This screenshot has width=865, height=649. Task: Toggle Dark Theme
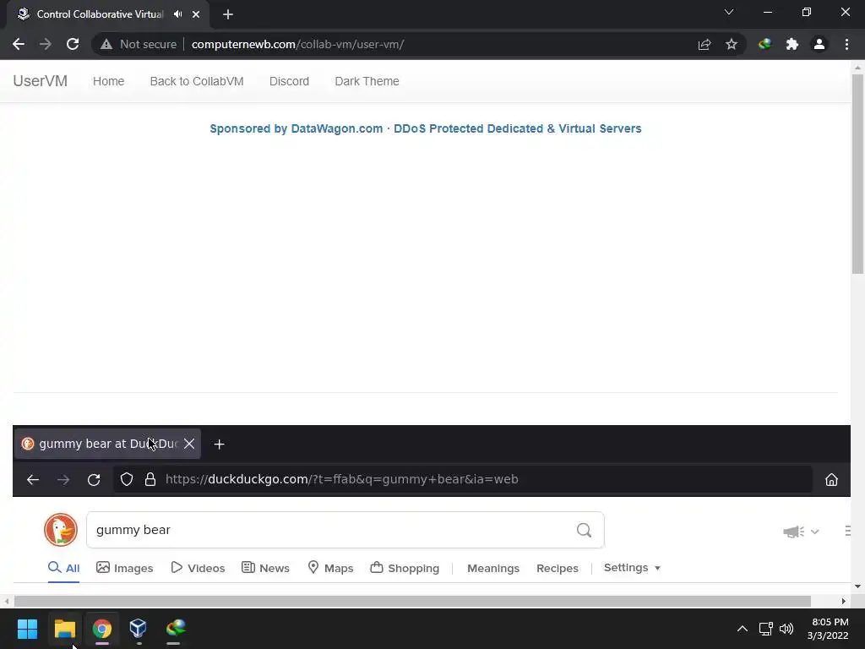pyautogui.click(x=367, y=81)
